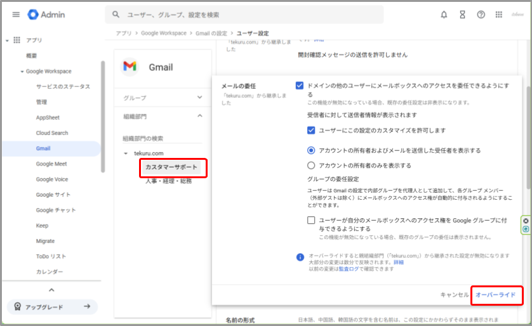Viewport: 532px width, 326px height.
Task: Click the blue info icon by override notice
Action: click(300, 257)
